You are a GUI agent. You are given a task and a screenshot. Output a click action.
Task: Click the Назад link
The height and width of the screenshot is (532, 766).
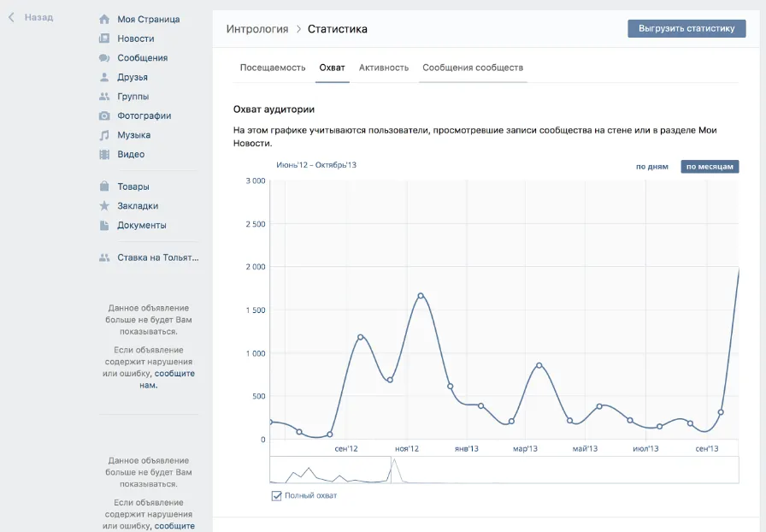coord(38,17)
